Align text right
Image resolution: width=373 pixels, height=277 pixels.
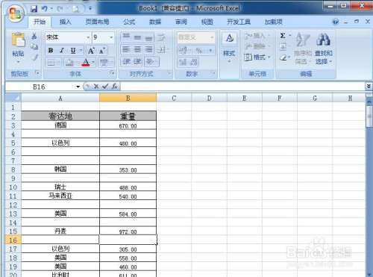[x=148, y=49]
